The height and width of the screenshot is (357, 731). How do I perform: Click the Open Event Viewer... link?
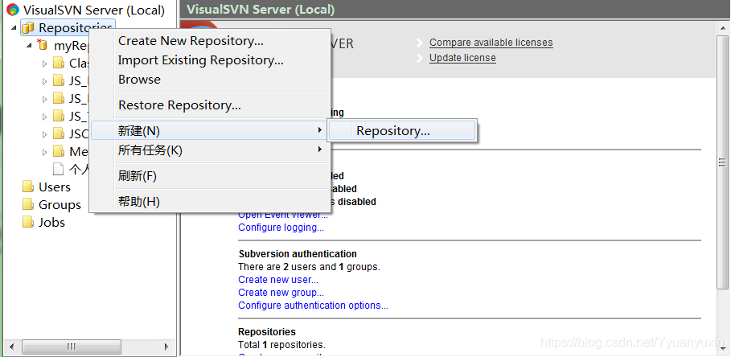point(283,215)
